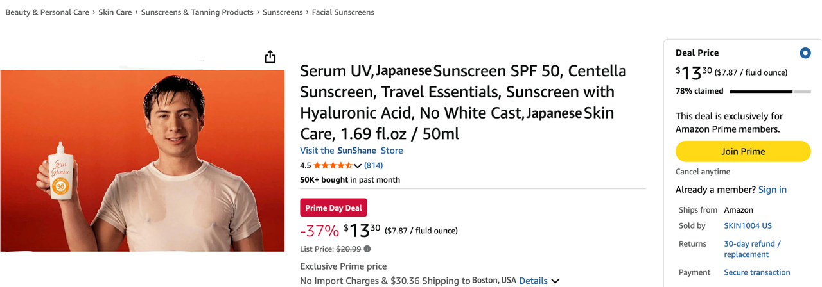This screenshot has height=287, width=822.
Task: Click the 78% claimed progress bar
Action: coord(771,92)
